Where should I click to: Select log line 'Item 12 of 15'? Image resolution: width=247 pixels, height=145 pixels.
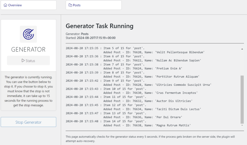click(x=106, y=105)
